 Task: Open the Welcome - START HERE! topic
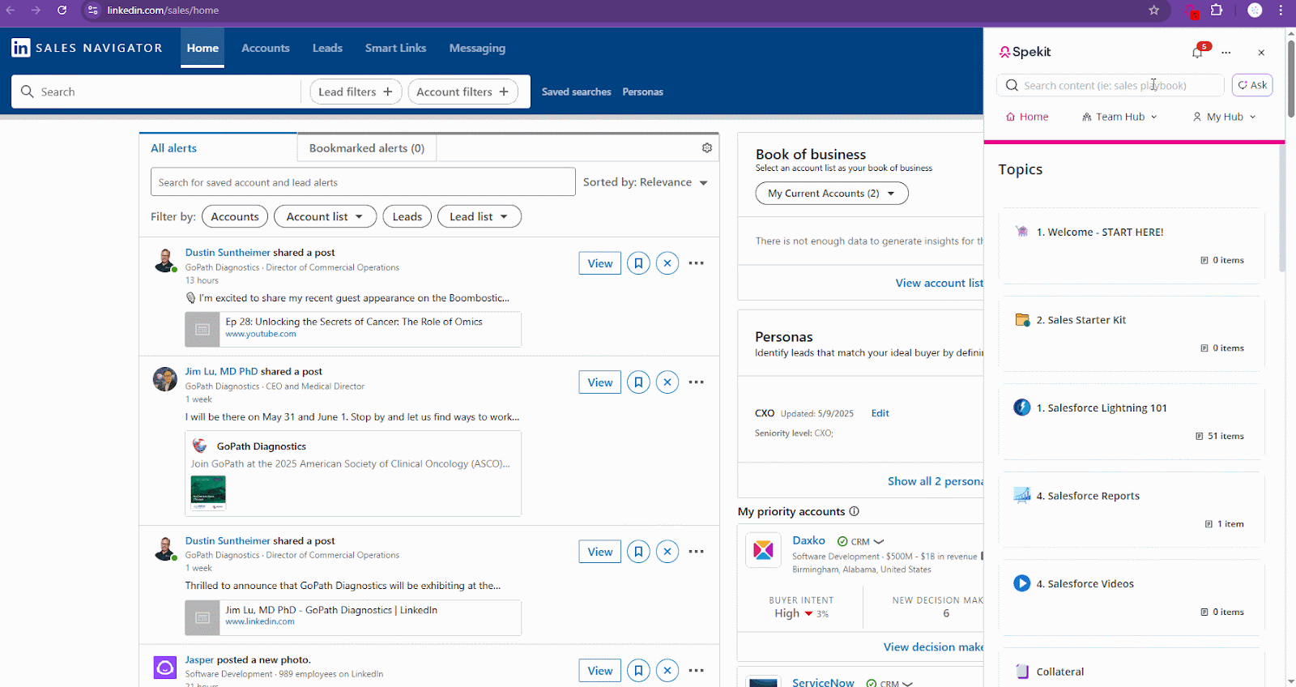1132,246
